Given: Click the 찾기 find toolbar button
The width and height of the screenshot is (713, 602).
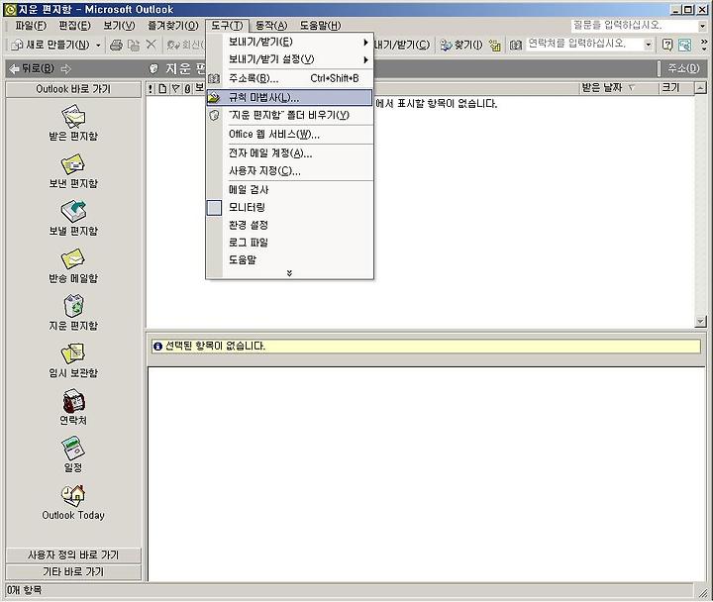Looking at the screenshot, I should pyautogui.click(x=462, y=45).
